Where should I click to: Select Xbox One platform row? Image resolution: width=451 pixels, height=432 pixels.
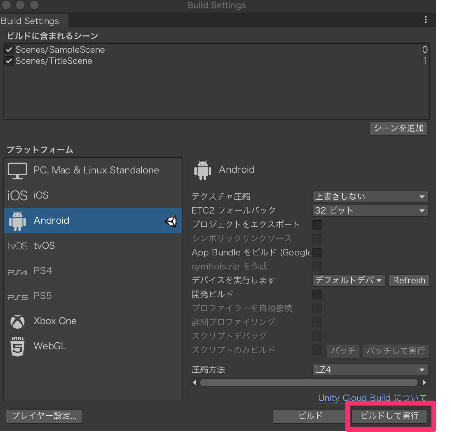point(93,321)
